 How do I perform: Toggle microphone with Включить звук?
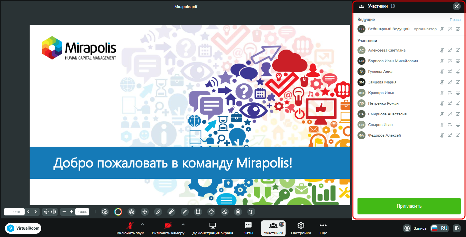tap(130, 228)
